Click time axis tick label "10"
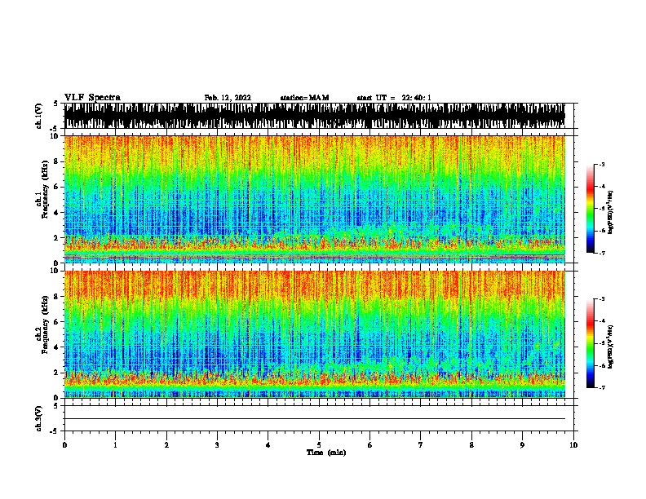This screenshot has width=646, height=499. click(x=573, y=445)
